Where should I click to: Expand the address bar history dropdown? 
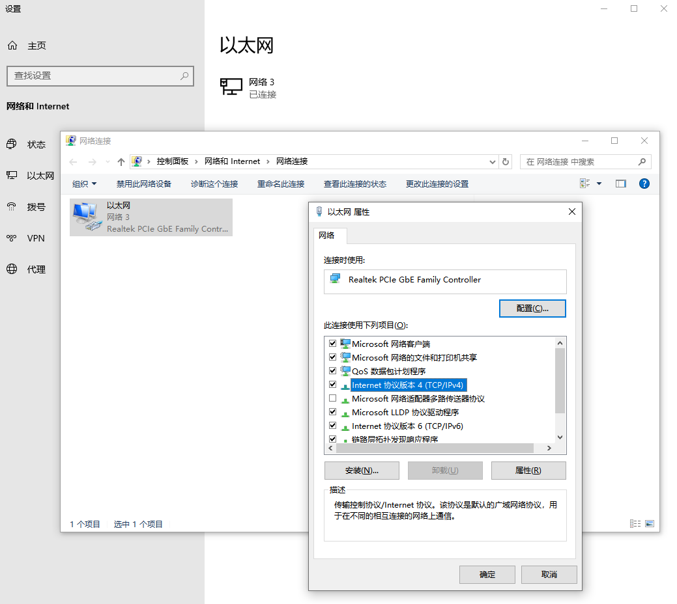coord(493,161)
